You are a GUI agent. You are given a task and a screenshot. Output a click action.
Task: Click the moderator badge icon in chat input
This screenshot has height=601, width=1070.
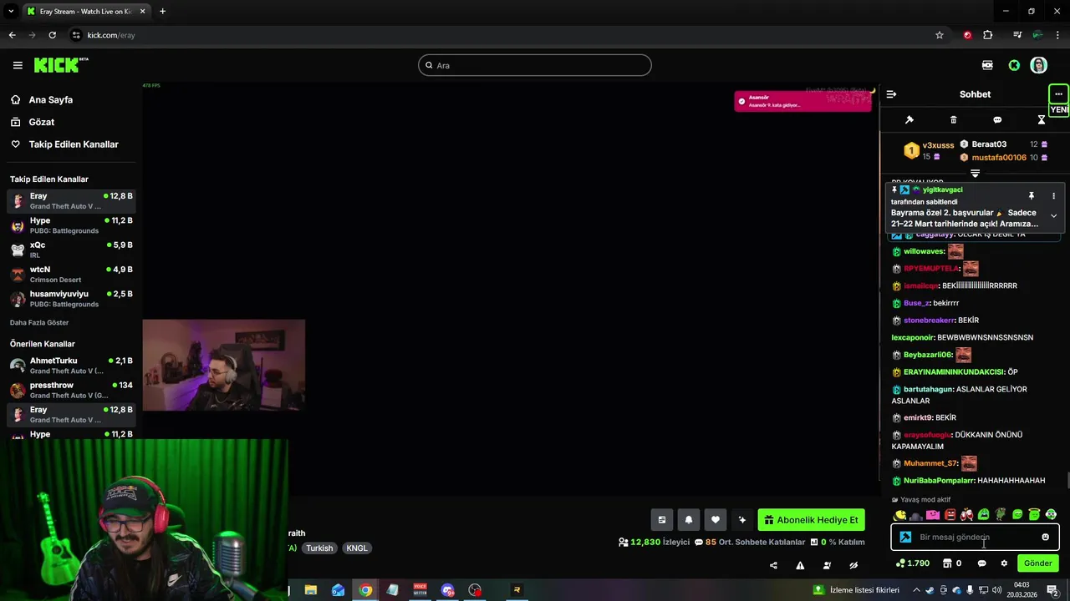tap(905, 538)
